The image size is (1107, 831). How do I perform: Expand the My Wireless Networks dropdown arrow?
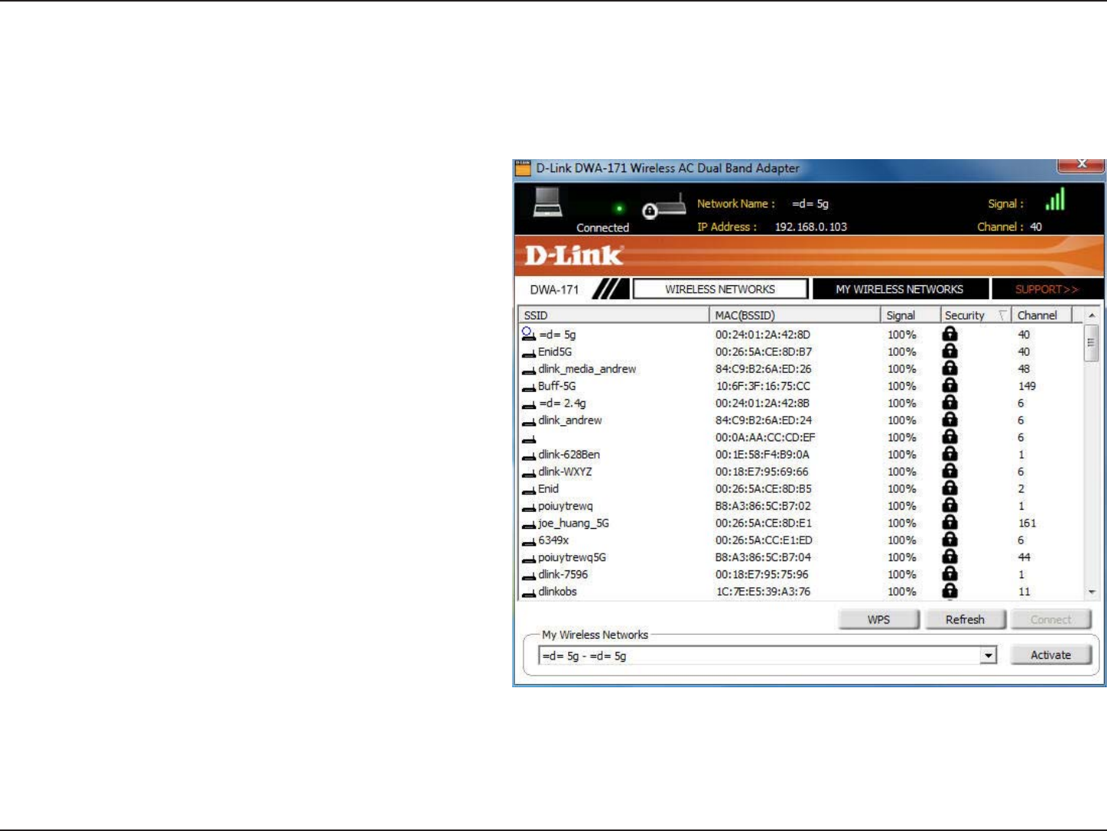click(989, 656)
